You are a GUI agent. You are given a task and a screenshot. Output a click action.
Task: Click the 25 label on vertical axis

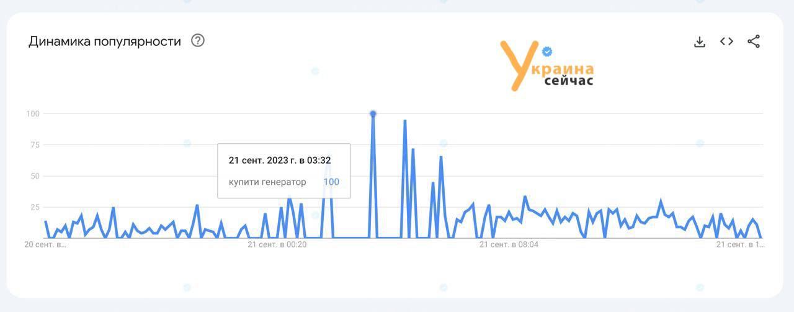coord(35,207)
